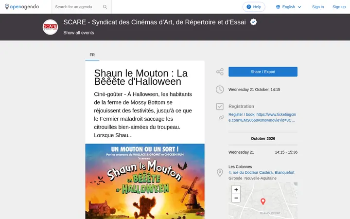Click the clock date icon
Image resolution: width=350 pixels, height=219 pixels.
coord(220,90)
